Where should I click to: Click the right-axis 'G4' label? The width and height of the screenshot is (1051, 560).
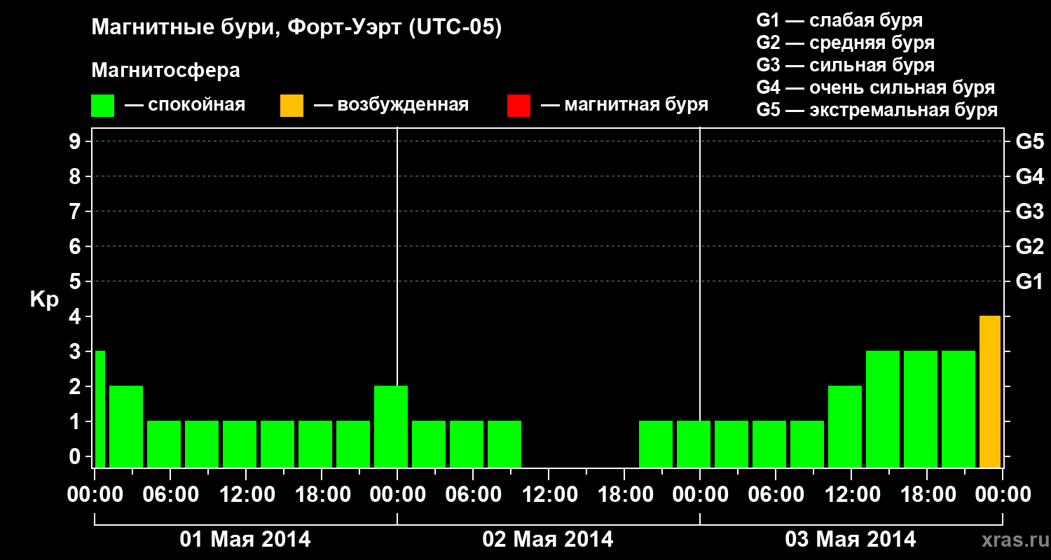[x=1029, y=176]
